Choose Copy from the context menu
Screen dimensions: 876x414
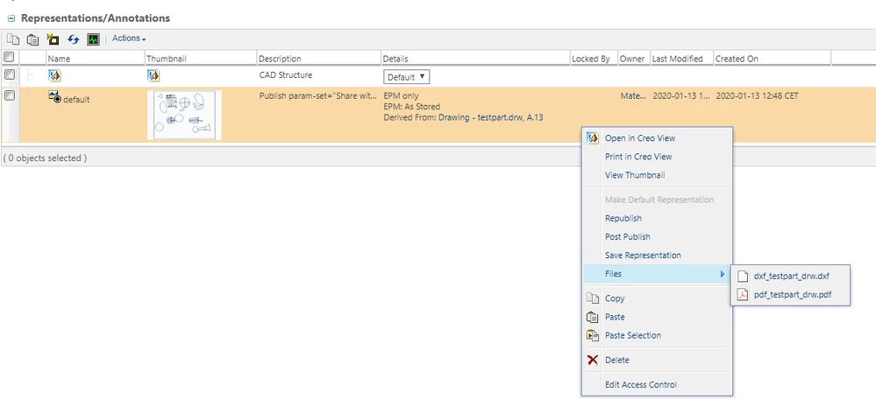[x=615, y=298]
